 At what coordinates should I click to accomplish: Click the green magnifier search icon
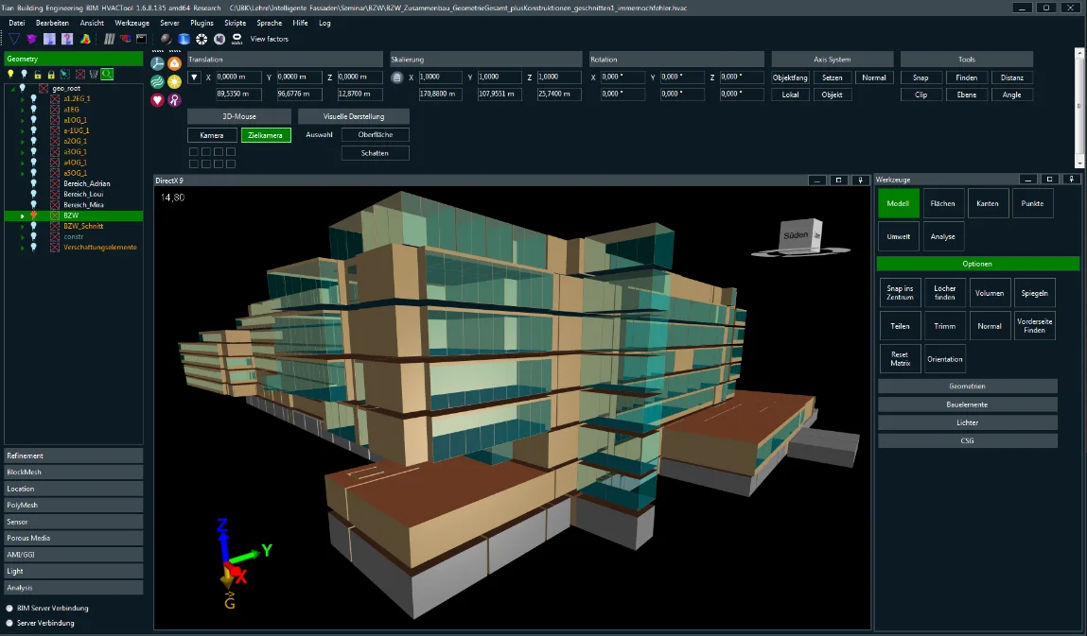click(107, 74)
